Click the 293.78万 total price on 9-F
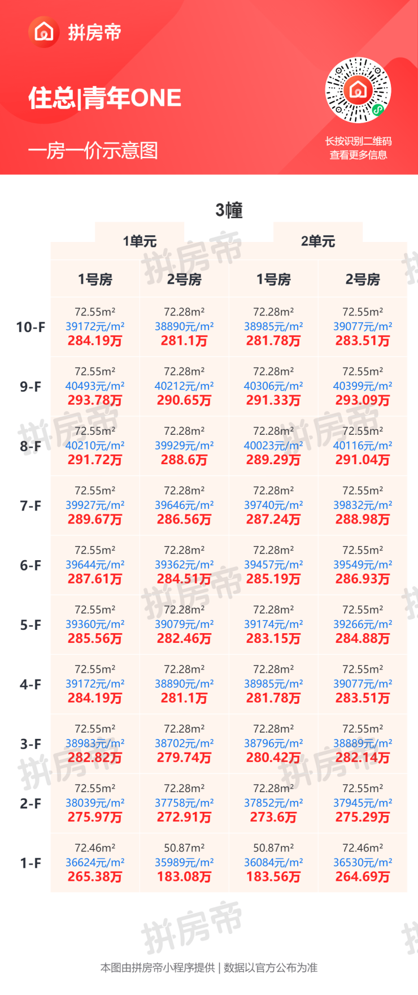Image resolution: width=418 pixels, height=995 pixels. (95, 400)
